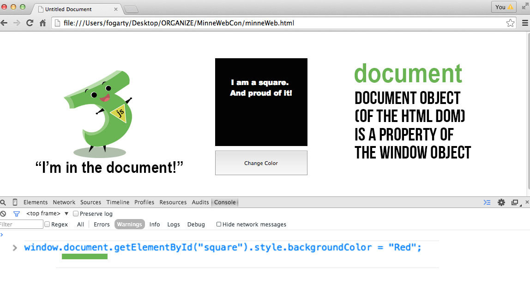The image size is (530, 299).
Task: Close the DevTools panel
Action: 527,202
